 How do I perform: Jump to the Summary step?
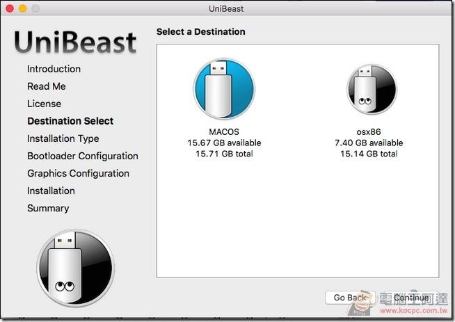pos(48,208)
